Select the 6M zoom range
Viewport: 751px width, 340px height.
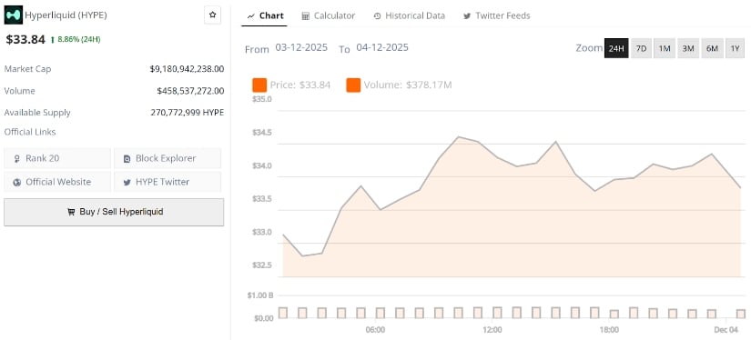tap(712, 48)
